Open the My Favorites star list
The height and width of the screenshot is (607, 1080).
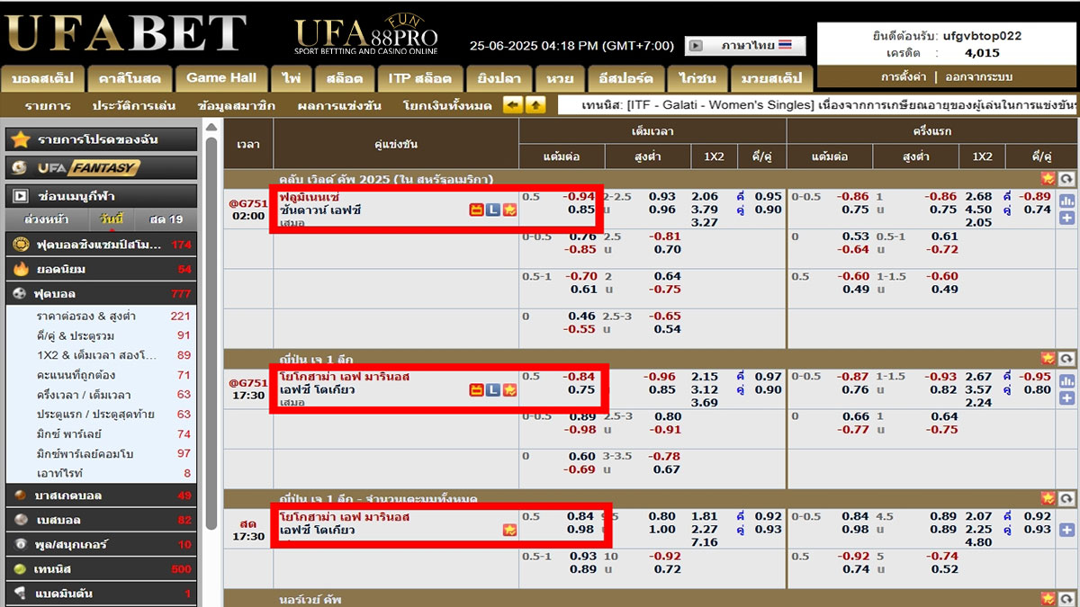101,139
